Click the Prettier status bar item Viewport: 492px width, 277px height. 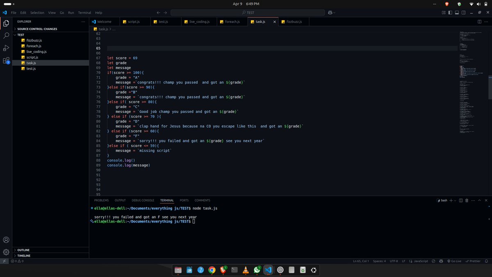pos(473,261)
